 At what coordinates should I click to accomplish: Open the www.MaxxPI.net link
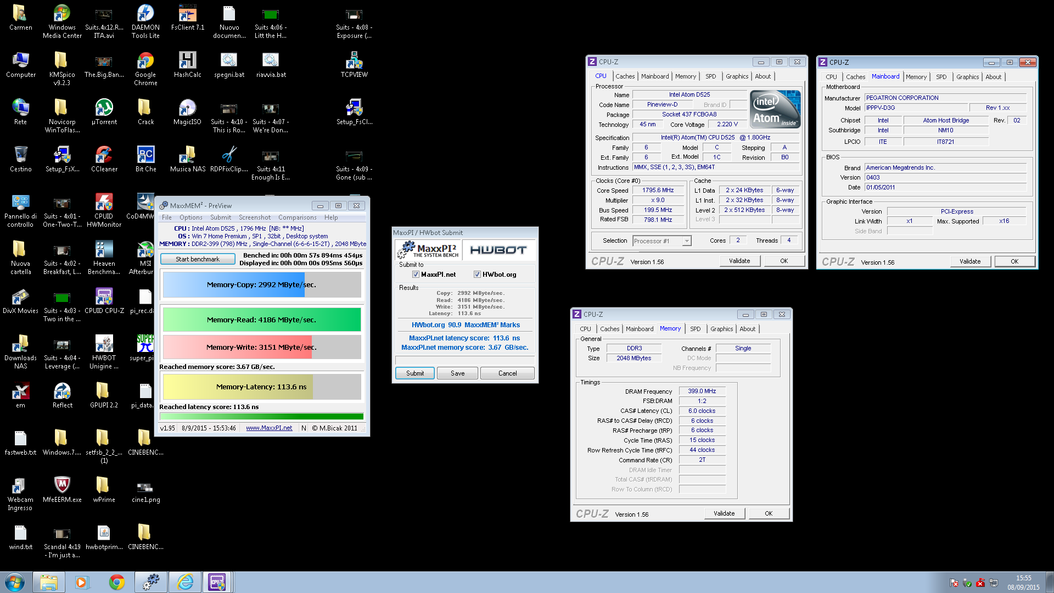pos(269,428)
